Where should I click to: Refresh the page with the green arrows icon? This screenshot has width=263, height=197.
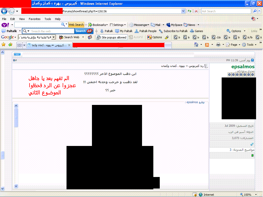[x=190, y=11]
